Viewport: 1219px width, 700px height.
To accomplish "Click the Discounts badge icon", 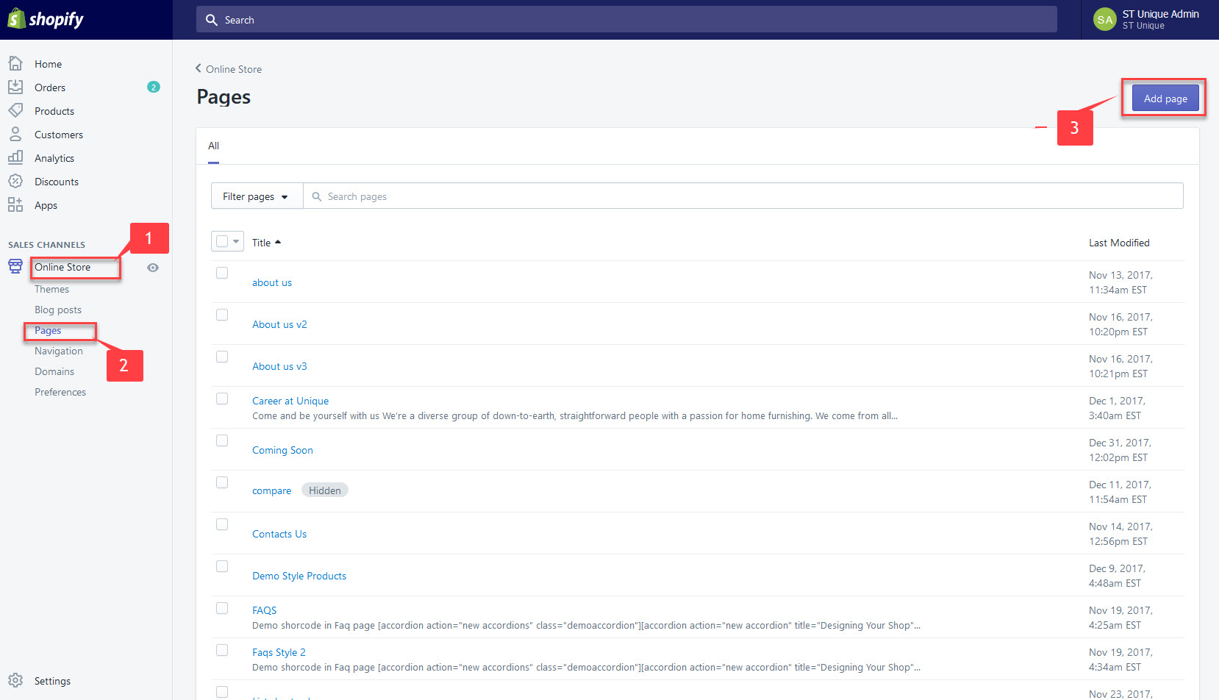I will pyautogui.click(x=15, y=181).
